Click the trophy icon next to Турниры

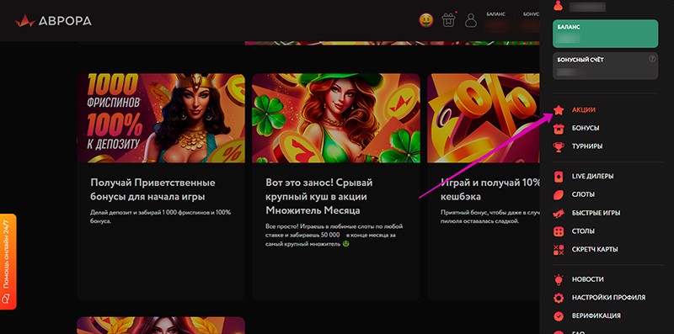pos(559,146)
